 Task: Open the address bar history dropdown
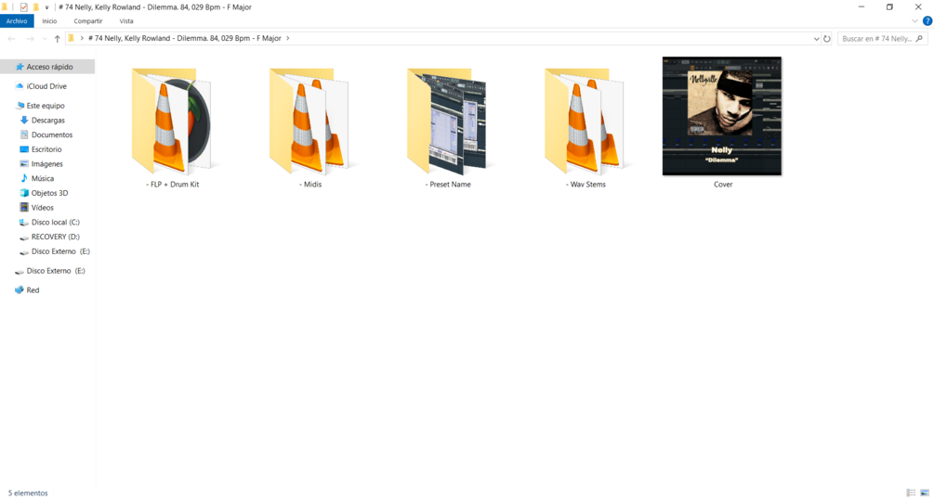click(816, 39)
